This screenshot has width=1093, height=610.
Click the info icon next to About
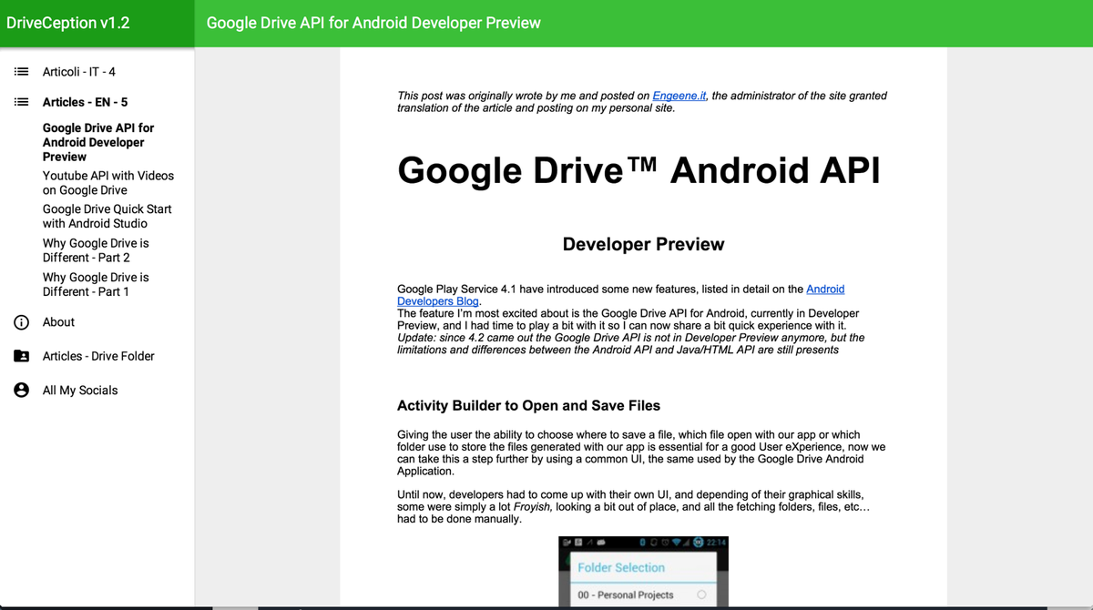pos(21,322)
